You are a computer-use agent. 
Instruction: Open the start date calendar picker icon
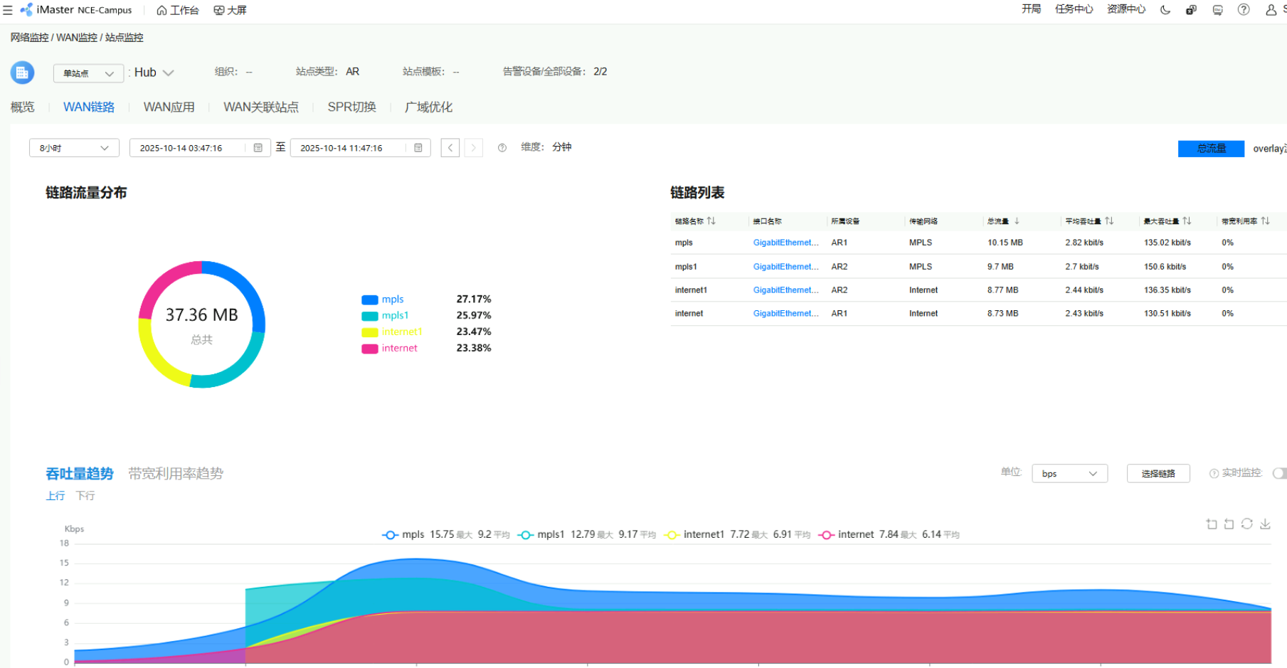click(258, 148)
